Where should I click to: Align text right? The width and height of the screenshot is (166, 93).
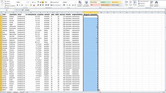[43, 5]
